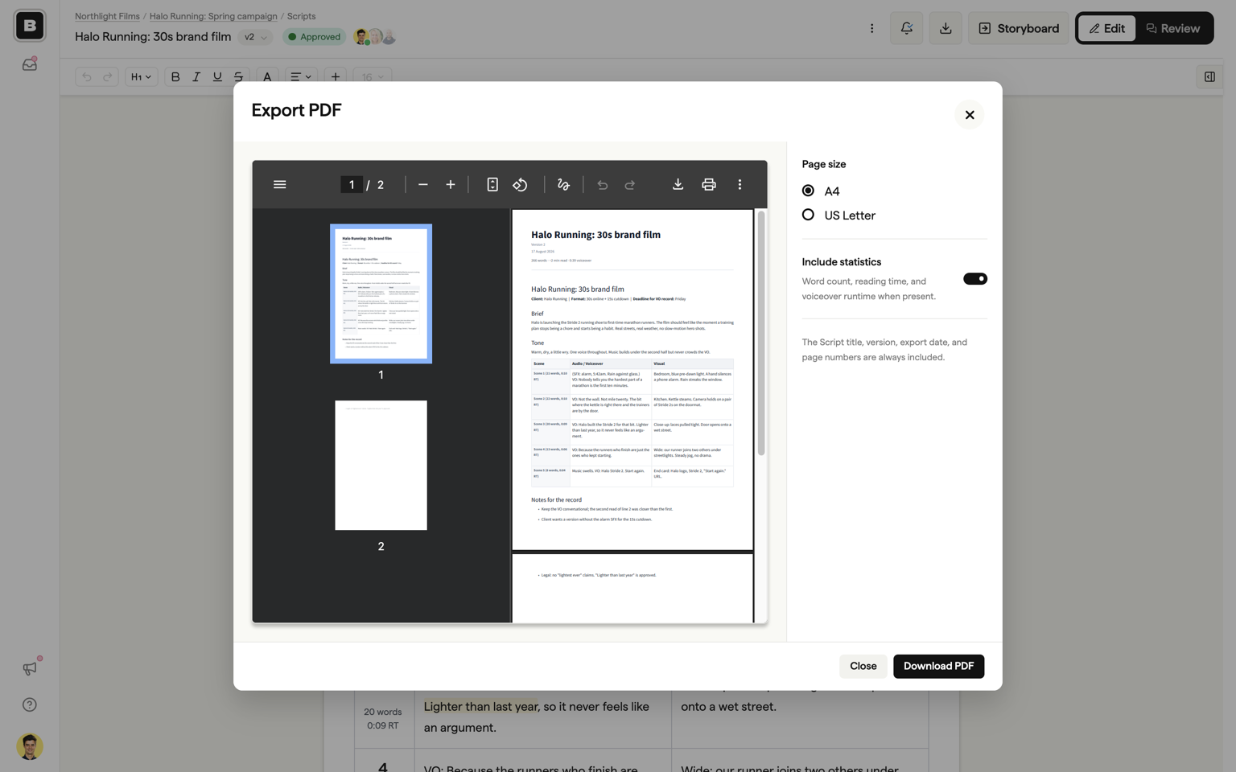This screenshot has width=1236, height=772.
Task: Toggle strikethrough formatting
Action: pyautogui.click(x=238, y=77)
